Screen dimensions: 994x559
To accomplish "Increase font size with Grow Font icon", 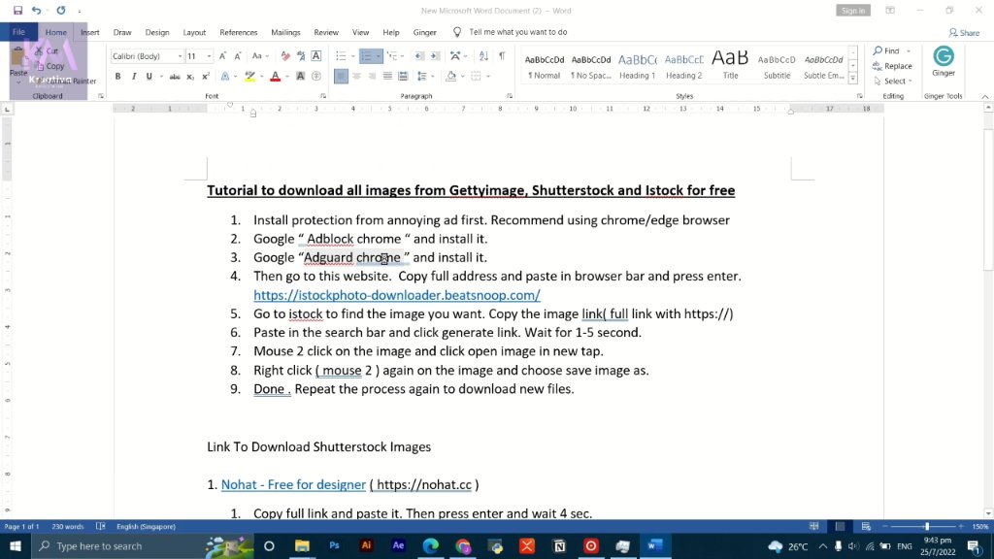I will coord(222,55).
